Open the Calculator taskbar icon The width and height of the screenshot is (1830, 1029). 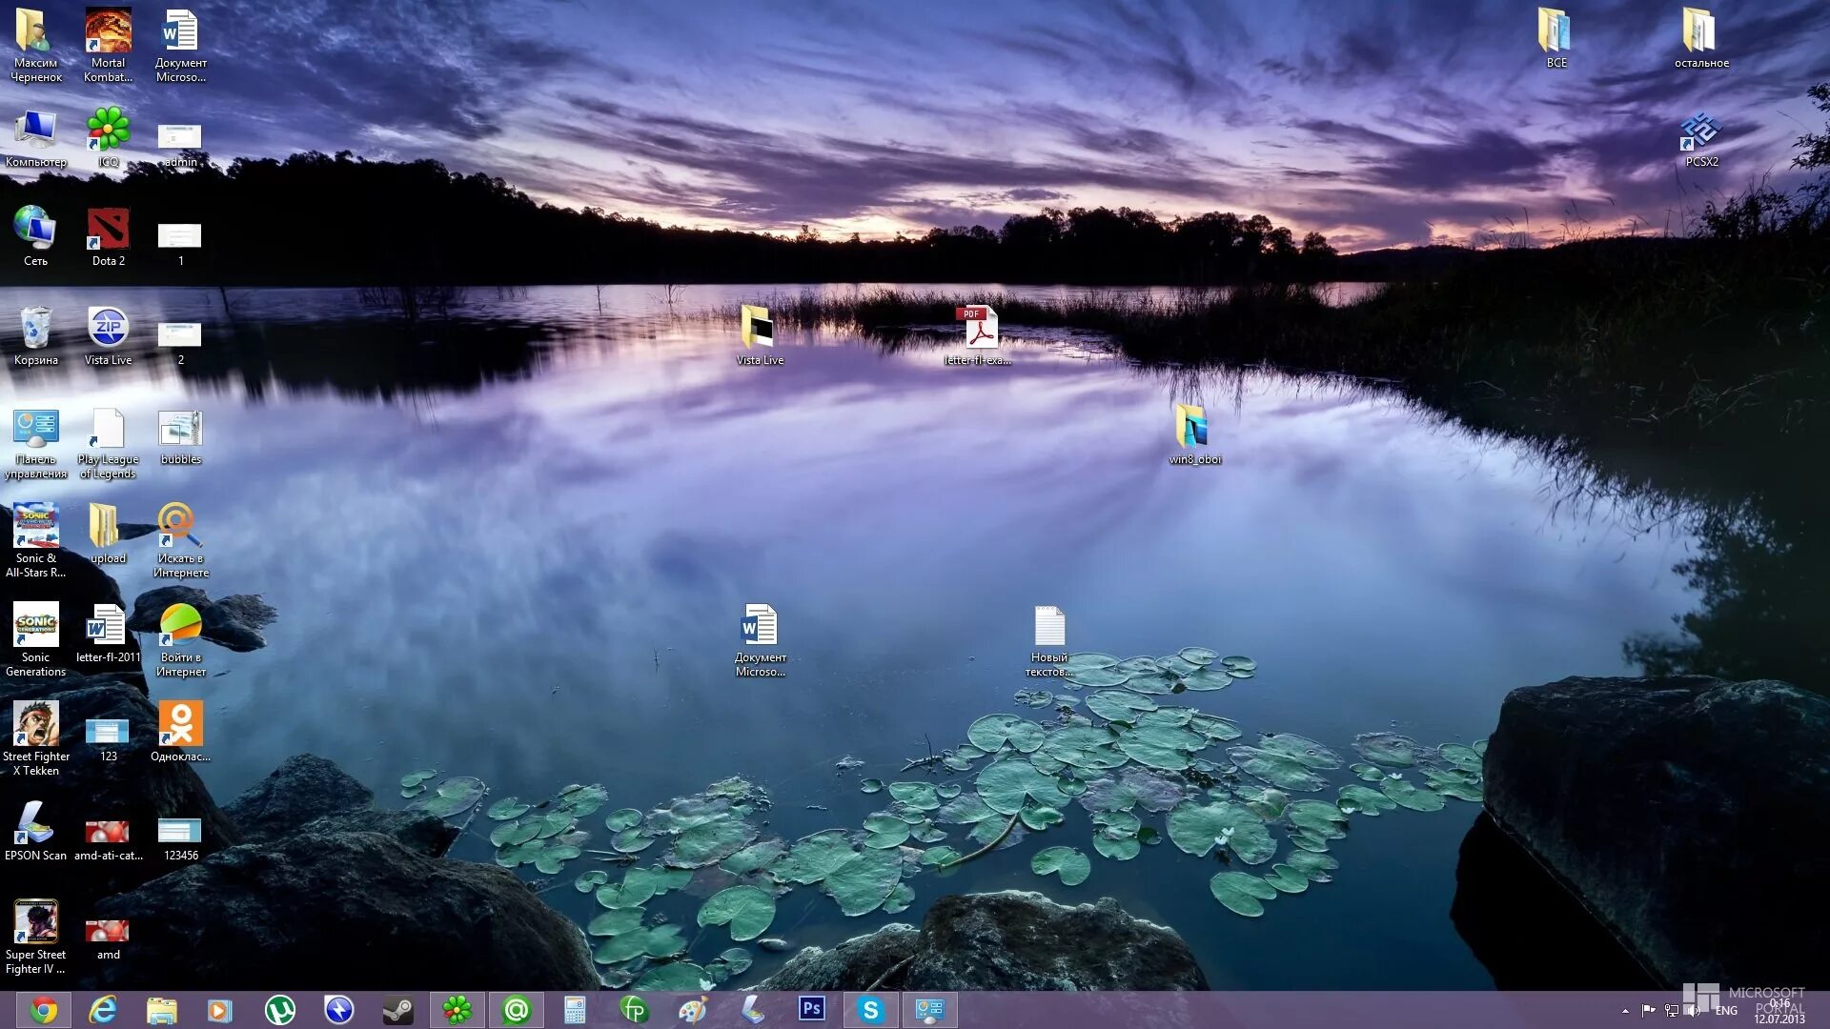575,1010
